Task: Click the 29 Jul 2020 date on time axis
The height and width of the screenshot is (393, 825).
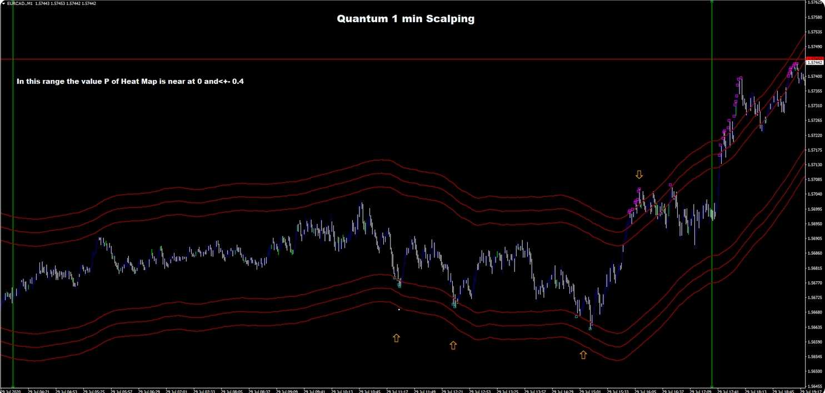Action: pyautogui.click(x=10, y=390)
